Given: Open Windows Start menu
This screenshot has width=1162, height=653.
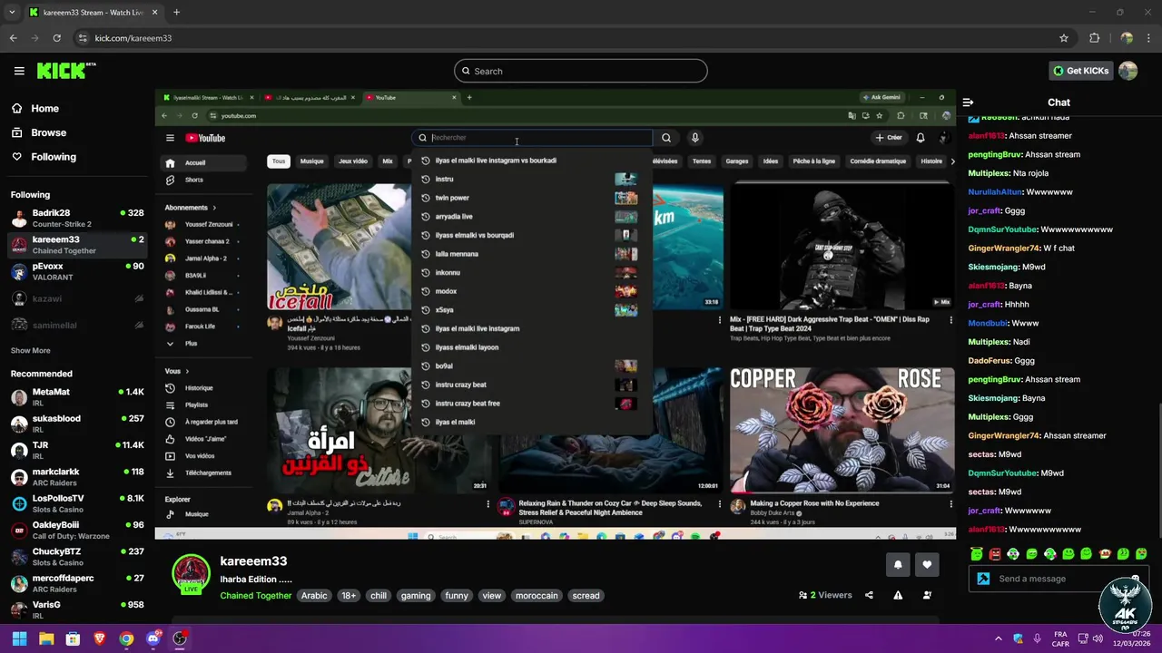Looking at the screenshot, I should 19,638.
